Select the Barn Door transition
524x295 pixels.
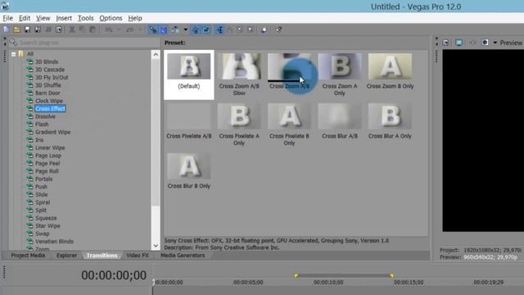point(47,93)
